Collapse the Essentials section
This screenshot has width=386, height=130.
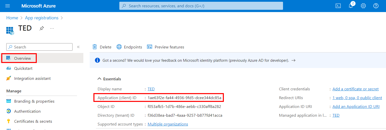[99, 79]
